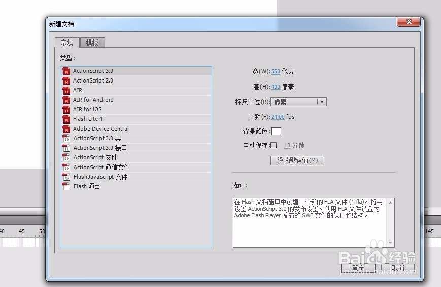Switch to the 模板 tab
This screenshot has height=287, width=441.
92,43
